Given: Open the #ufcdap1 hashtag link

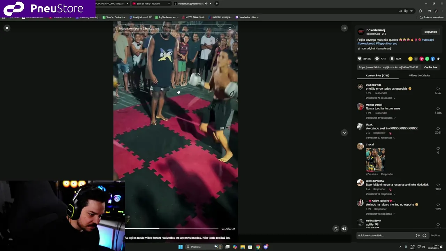Looking at the screenshot, I should point(428,40).
